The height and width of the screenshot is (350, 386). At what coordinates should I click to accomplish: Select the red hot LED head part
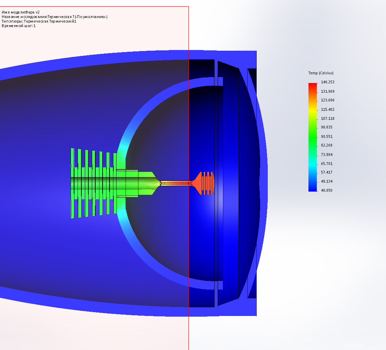[203, 183]
